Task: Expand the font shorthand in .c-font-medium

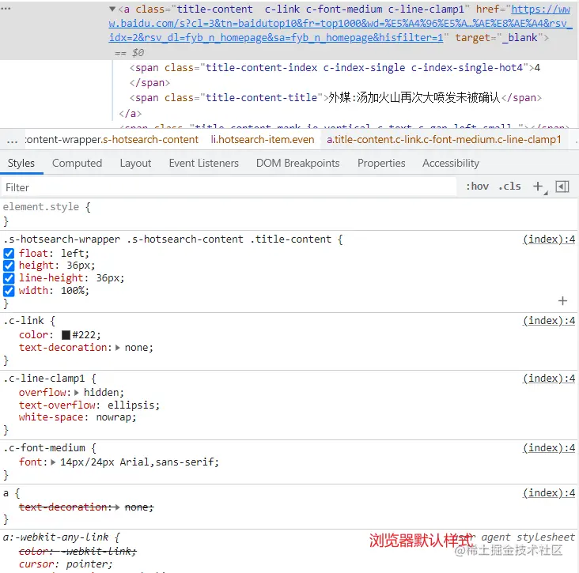Action: 53,462
